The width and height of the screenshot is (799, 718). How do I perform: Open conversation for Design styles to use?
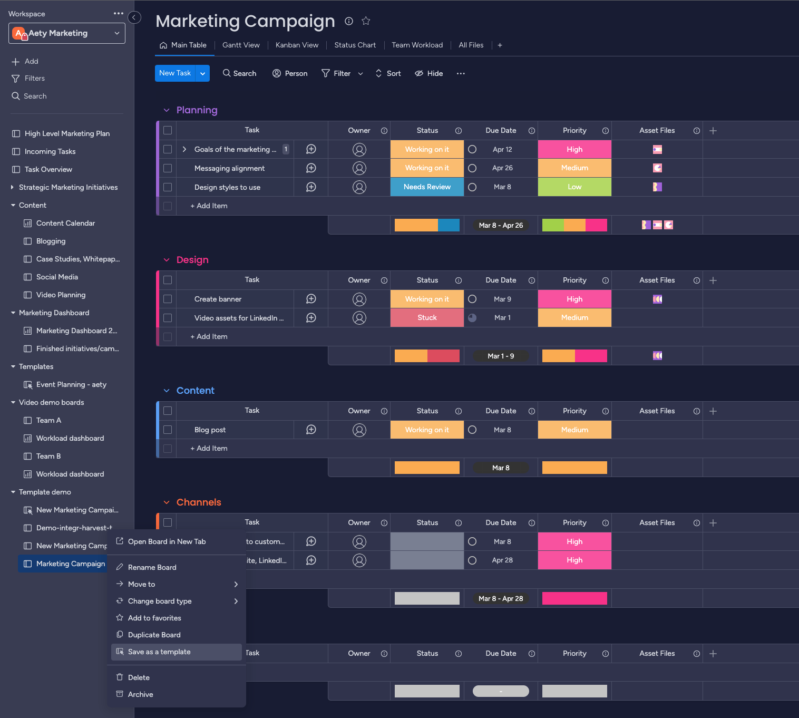coord(311,187)
